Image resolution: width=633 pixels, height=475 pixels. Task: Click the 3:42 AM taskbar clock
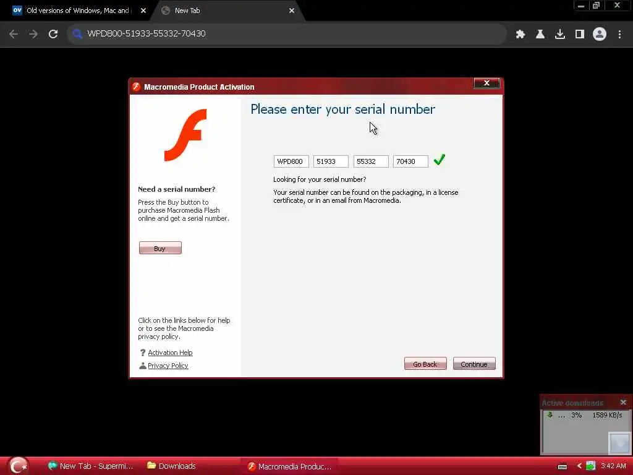(613, 466)
